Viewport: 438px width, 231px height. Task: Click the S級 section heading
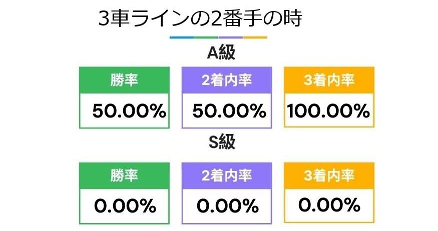pyautogui.click(x=222, y=142)
